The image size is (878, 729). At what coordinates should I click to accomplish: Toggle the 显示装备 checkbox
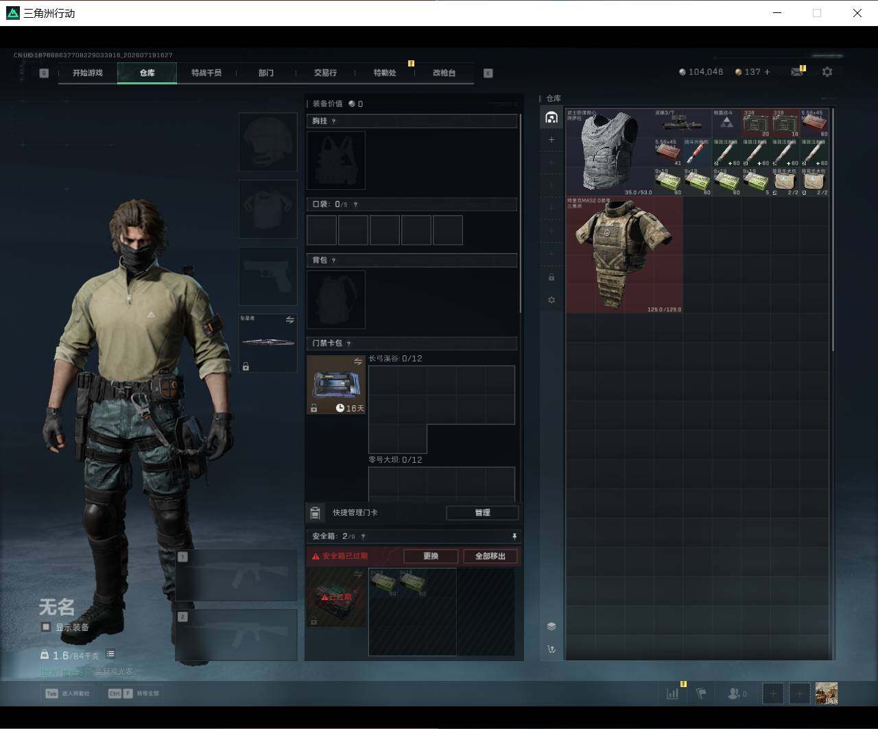click(x=46, y=627)
